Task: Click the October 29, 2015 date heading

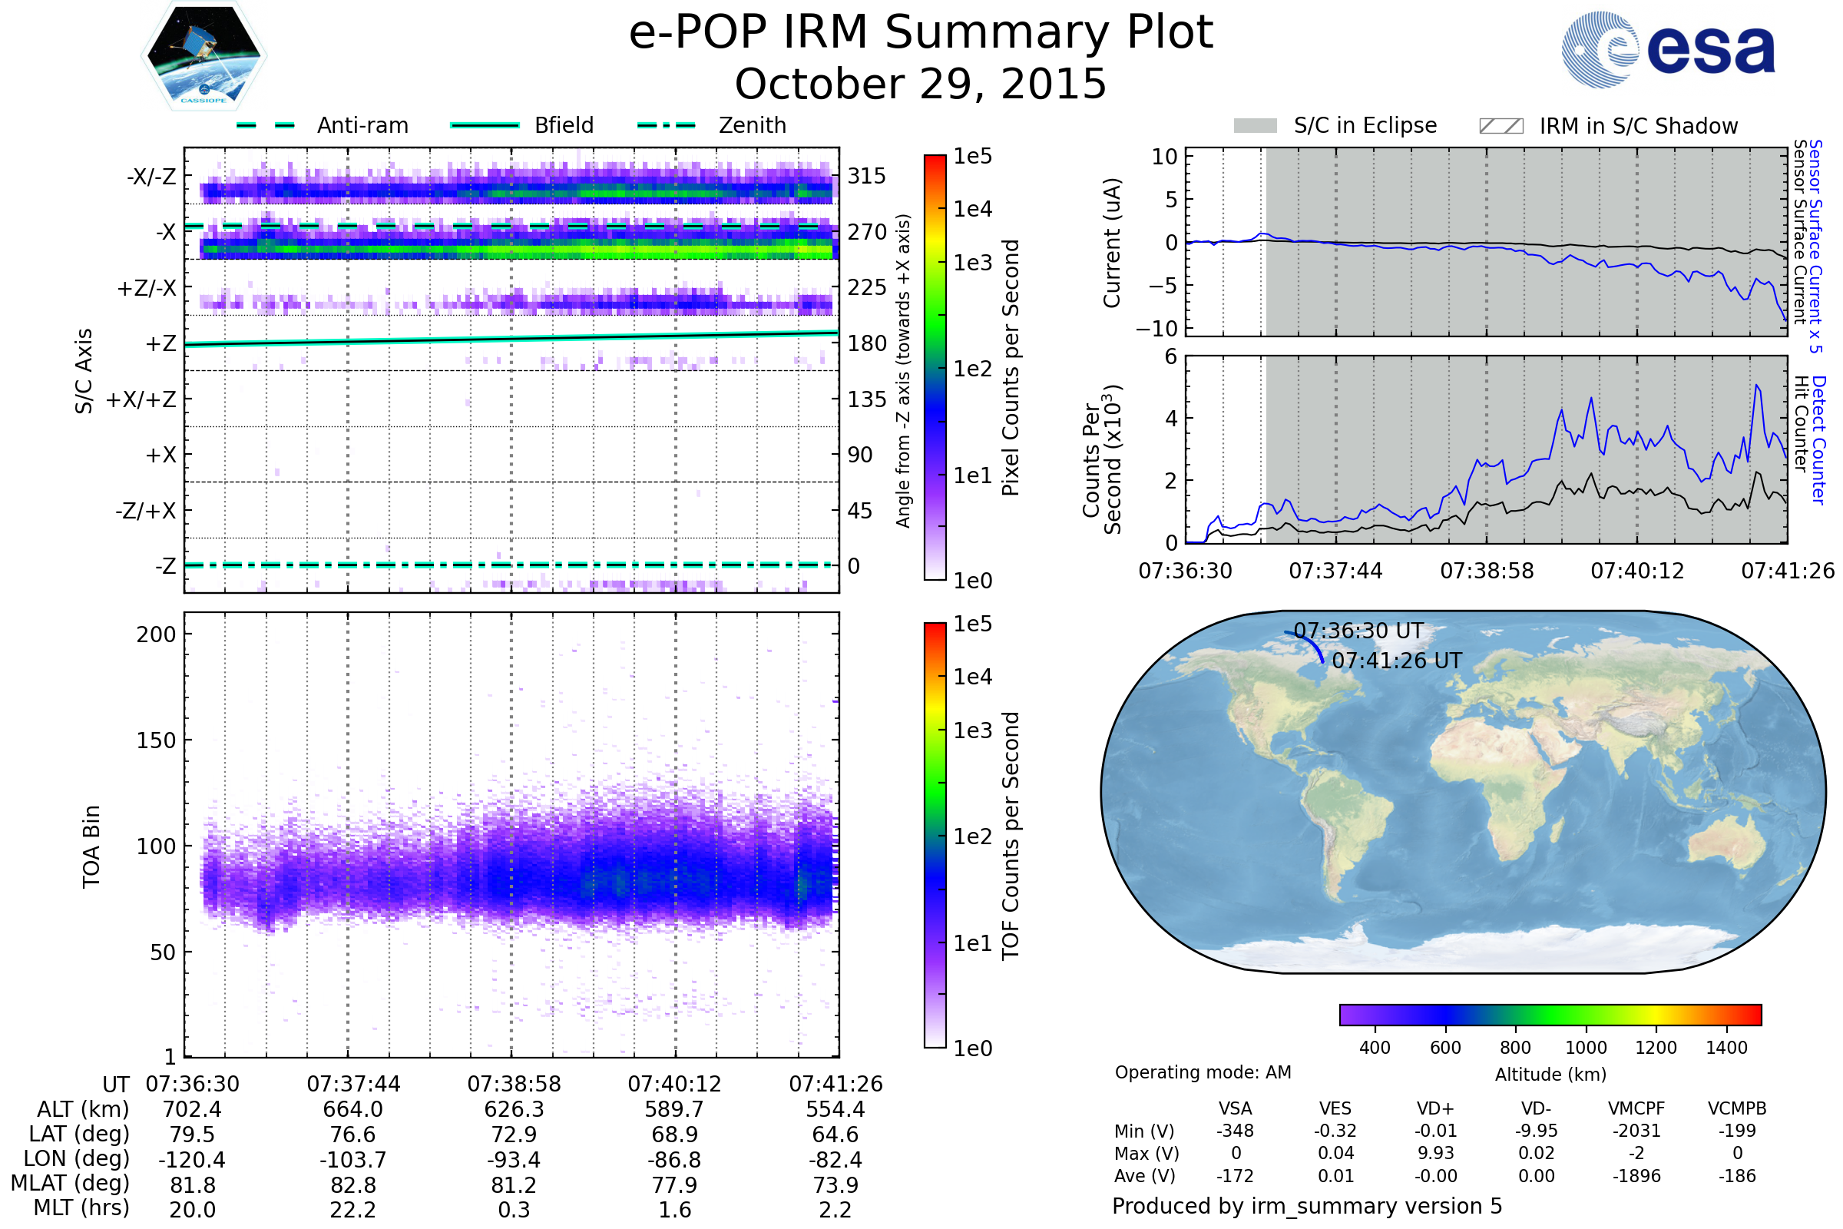Action: 921,84
